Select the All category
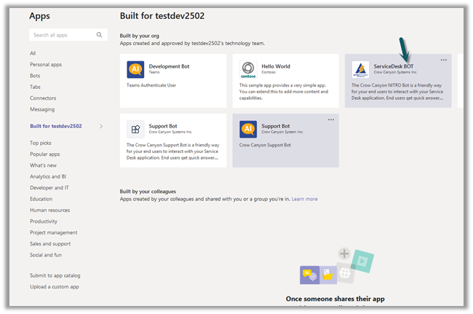Viewport: 473px width, 314px height. pos(33,53)
